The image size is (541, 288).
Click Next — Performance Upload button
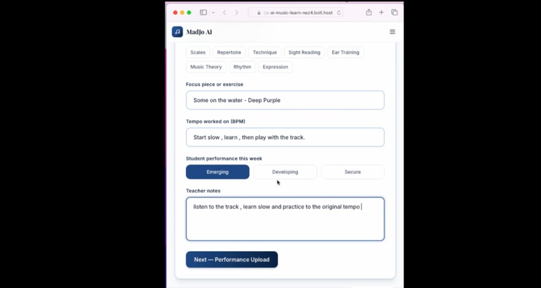(232, 259)
